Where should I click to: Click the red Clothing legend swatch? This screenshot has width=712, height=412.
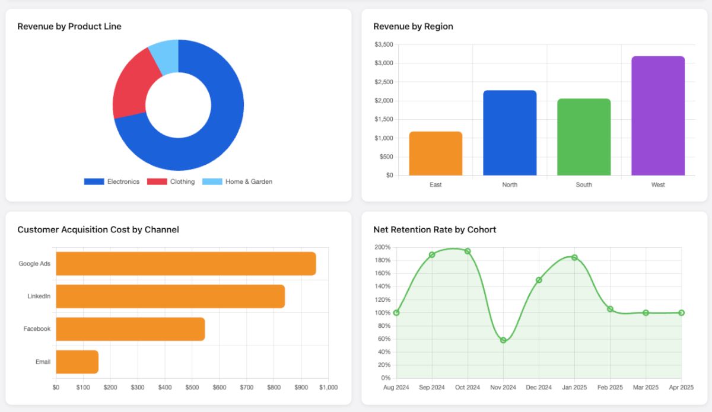coord(157,181)
